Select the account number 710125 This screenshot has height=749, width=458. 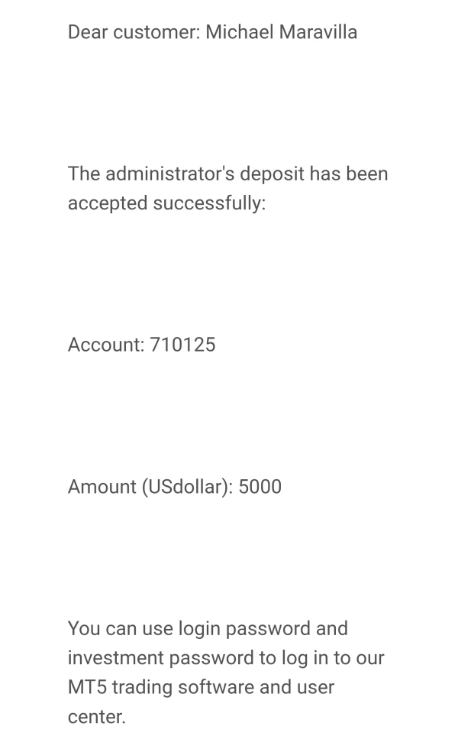[182, 345]
